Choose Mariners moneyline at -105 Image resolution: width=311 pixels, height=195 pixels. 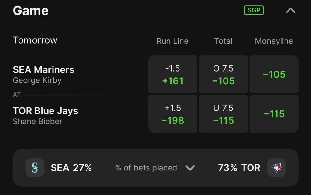click(x=274, y=74)
